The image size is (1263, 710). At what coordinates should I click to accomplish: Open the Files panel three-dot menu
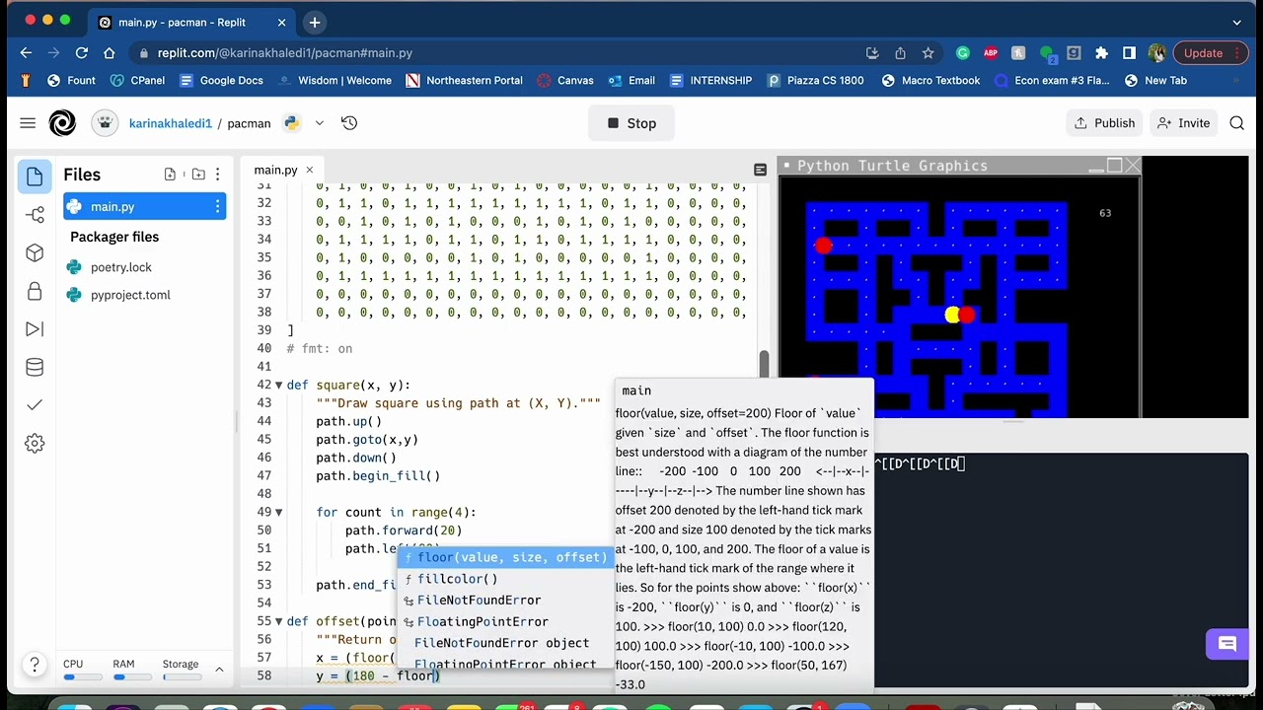coord(217,175)
